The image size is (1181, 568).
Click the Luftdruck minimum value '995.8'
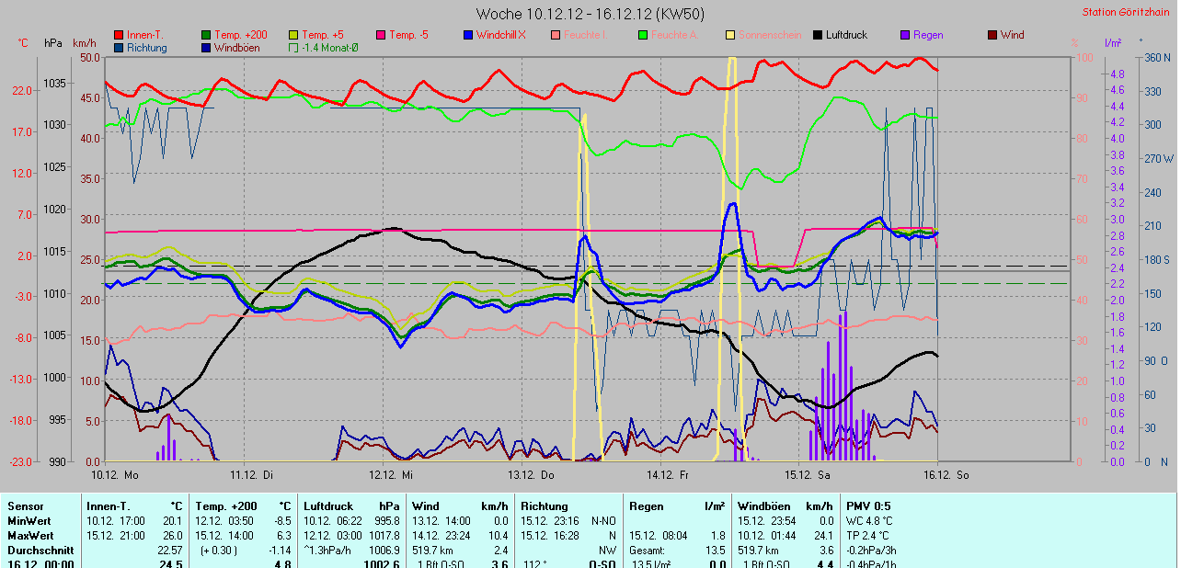click(386, 520)
